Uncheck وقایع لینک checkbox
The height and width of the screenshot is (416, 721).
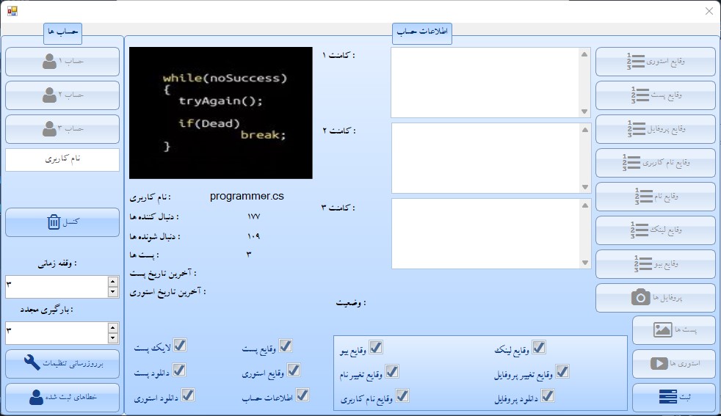coord(539,348)
